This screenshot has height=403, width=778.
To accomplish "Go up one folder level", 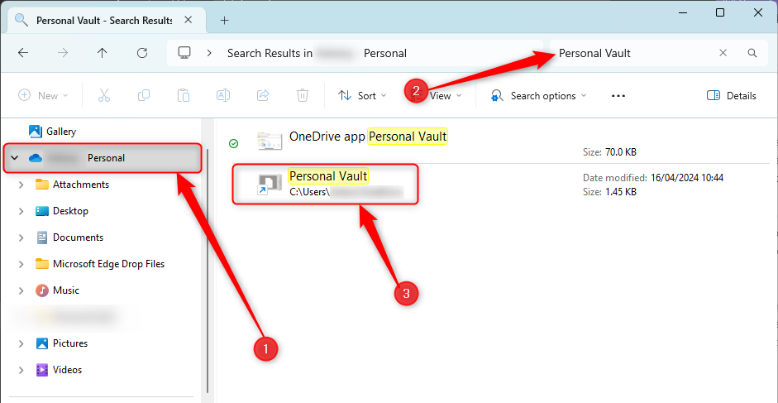I will point(103,53).
